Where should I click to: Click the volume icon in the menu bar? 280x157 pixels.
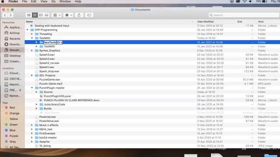[251, 1]
